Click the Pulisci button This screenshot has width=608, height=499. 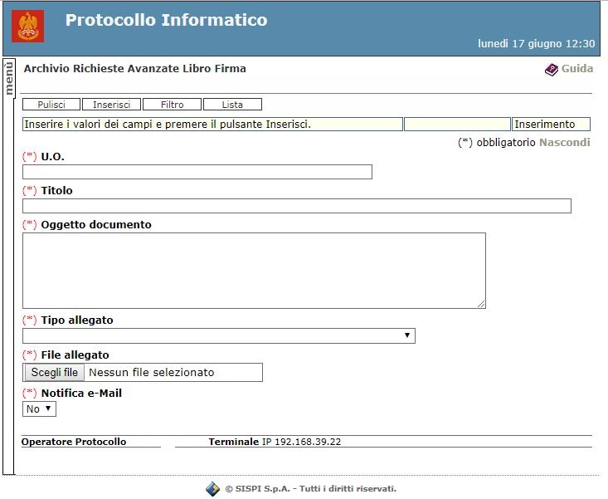(x=51, y=105)
